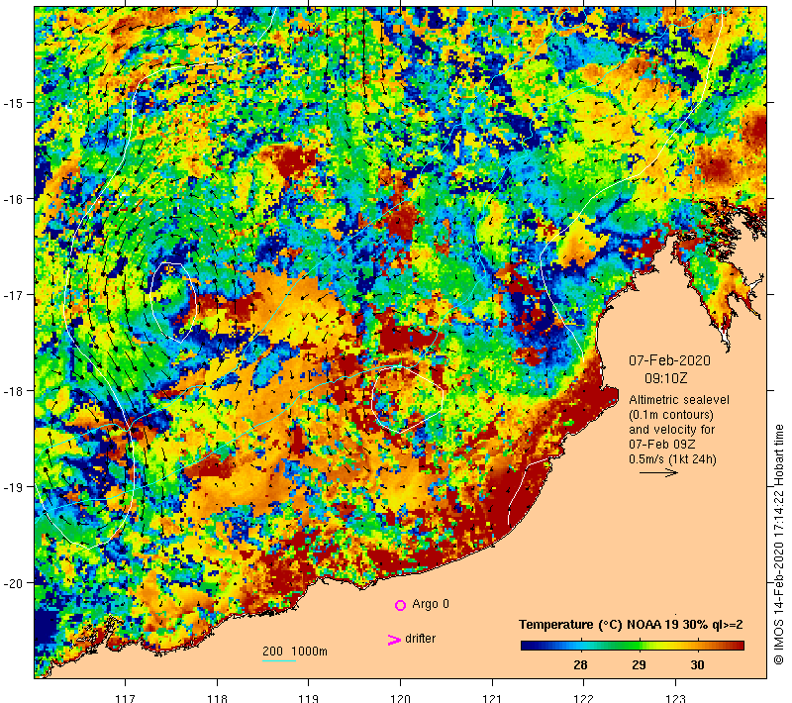The height and width of the screenshot is (703, 792).
Task: Click the magenta drifter arrow symbol
Action: pos(394,640)
